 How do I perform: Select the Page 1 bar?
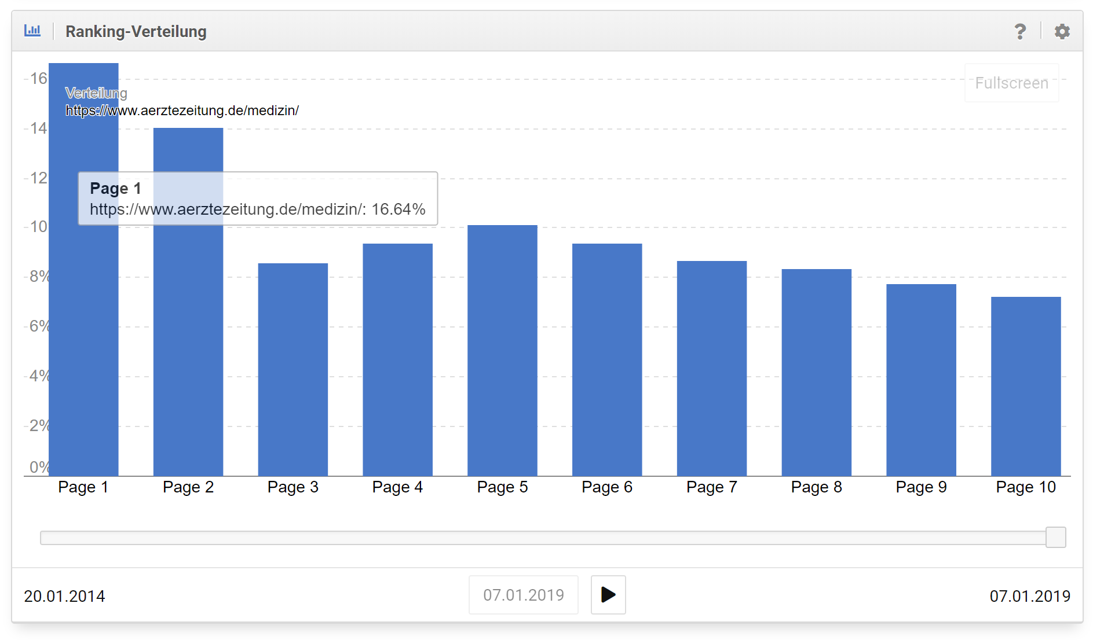pyautogui.click(x=83, y=347)
